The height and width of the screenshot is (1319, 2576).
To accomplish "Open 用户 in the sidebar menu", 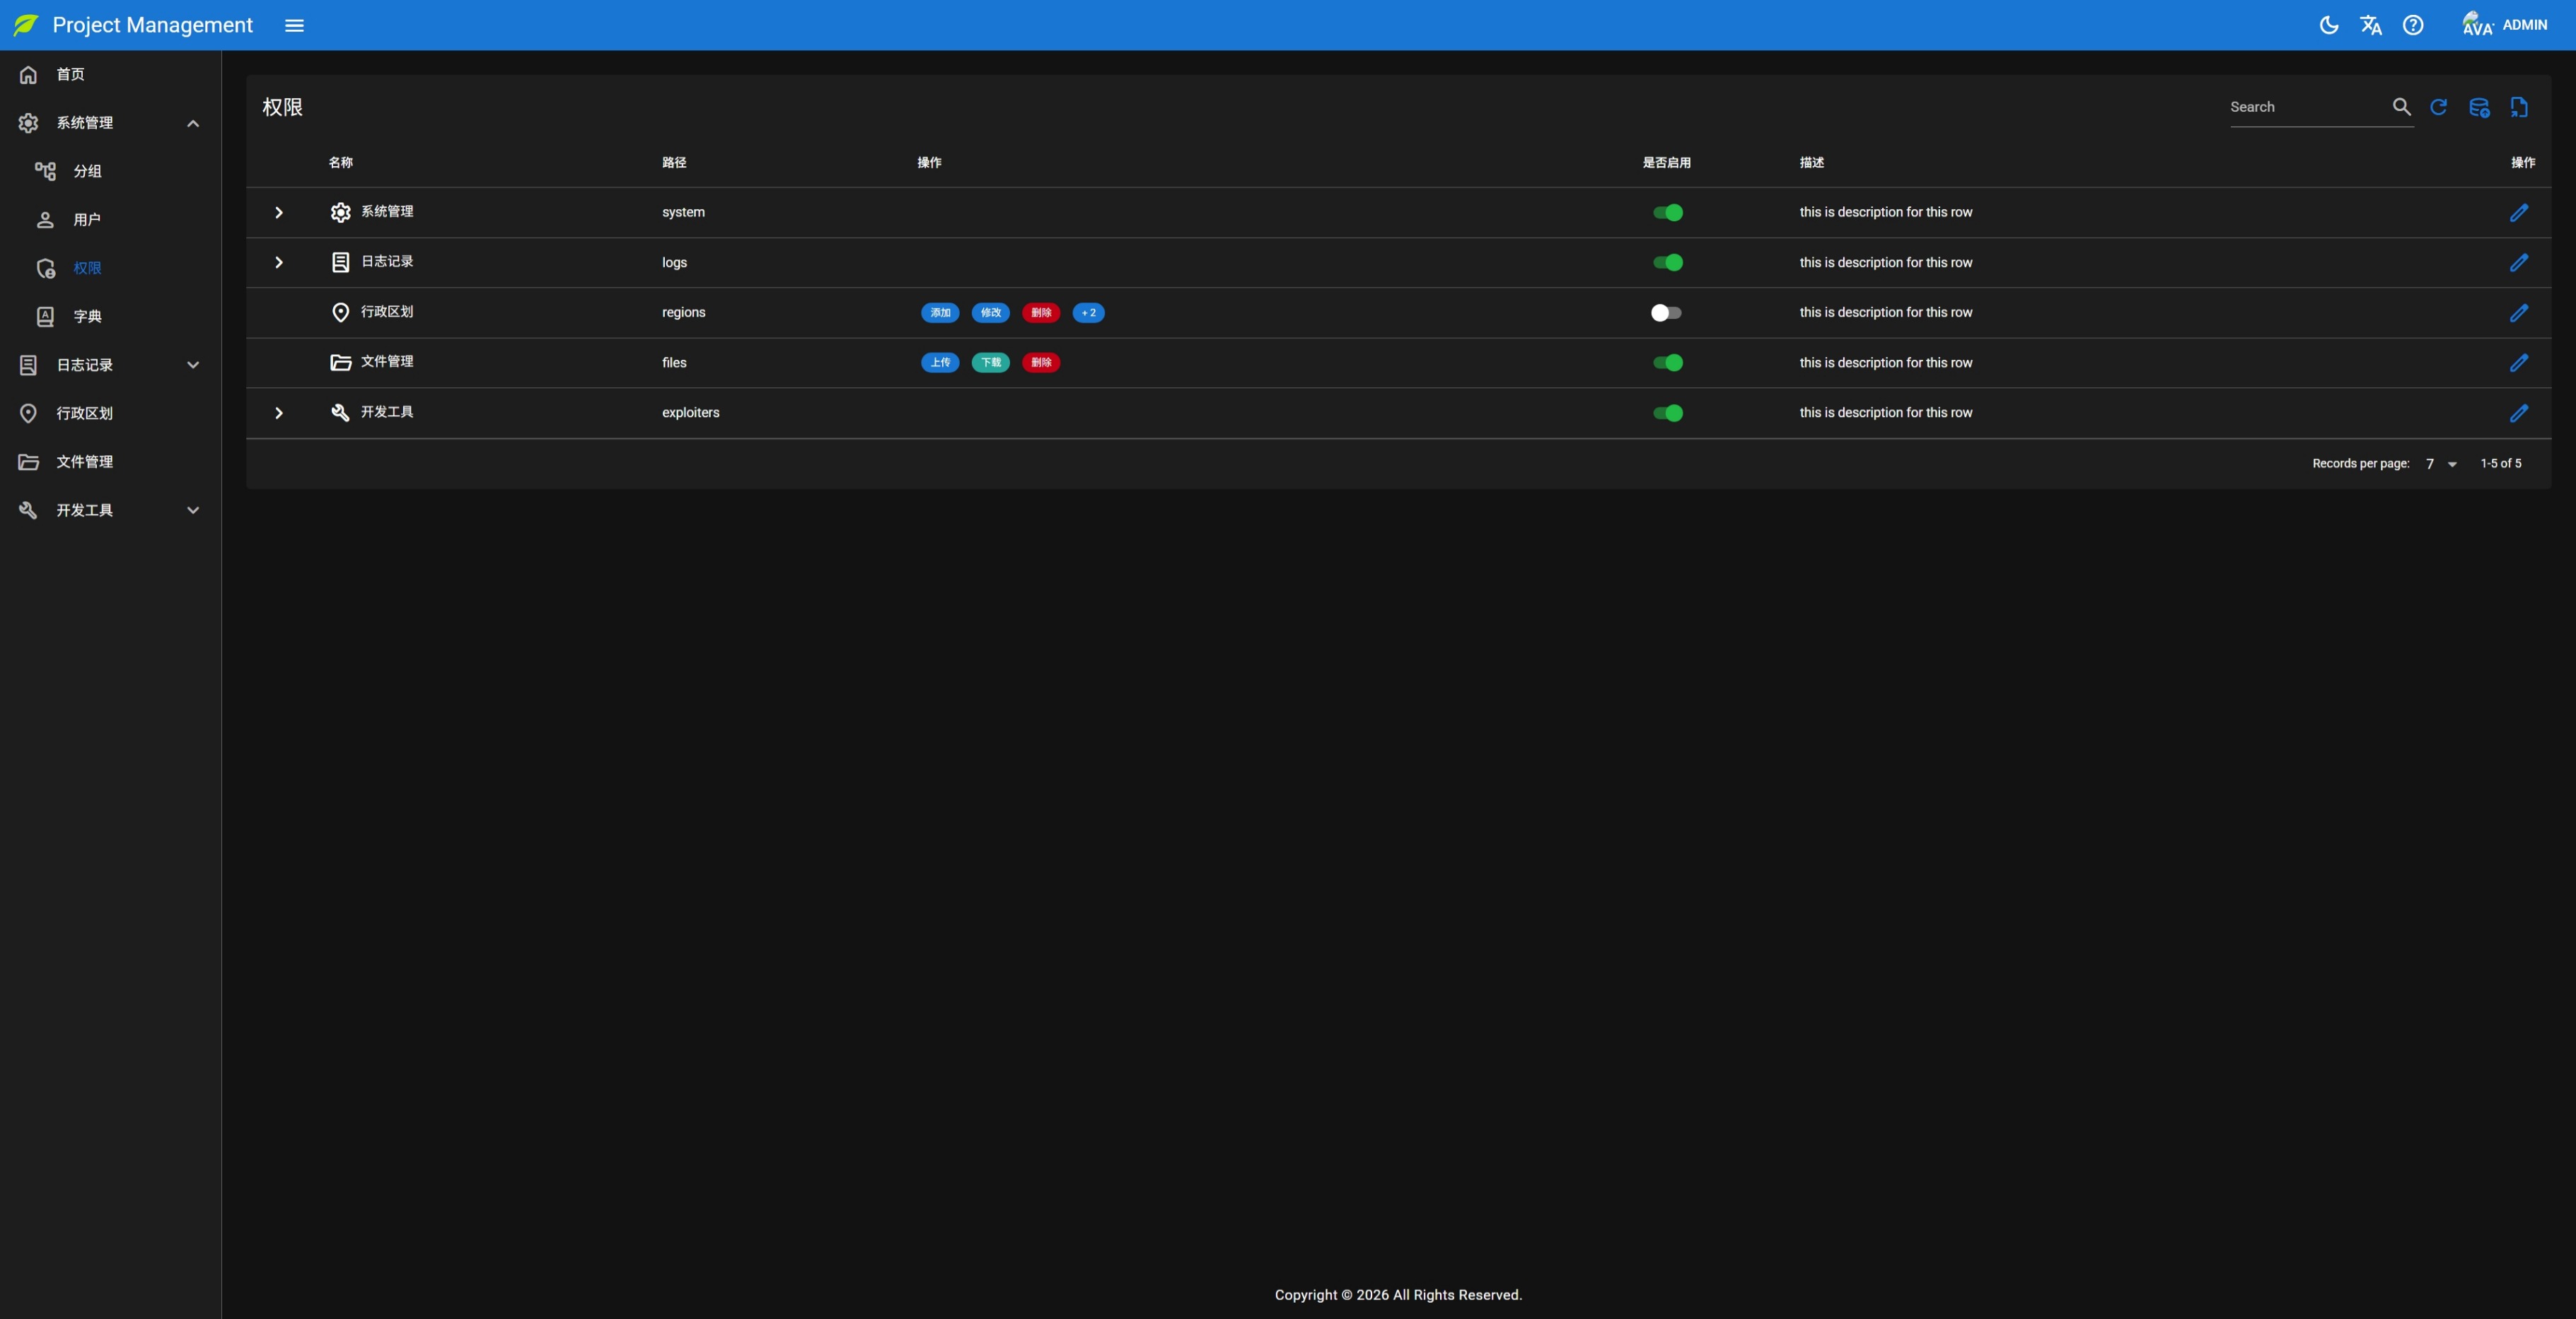I will coord(87,220).
